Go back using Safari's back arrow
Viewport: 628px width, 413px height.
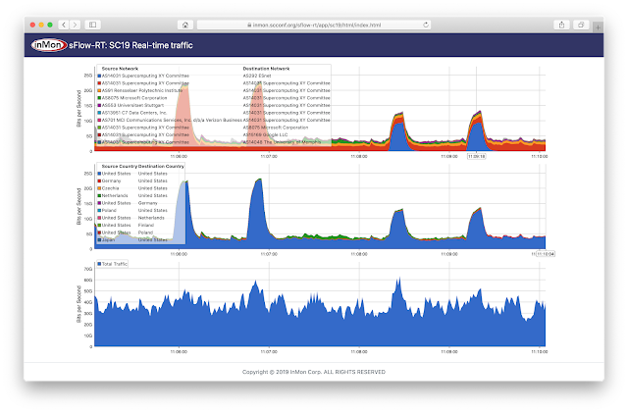64,25
